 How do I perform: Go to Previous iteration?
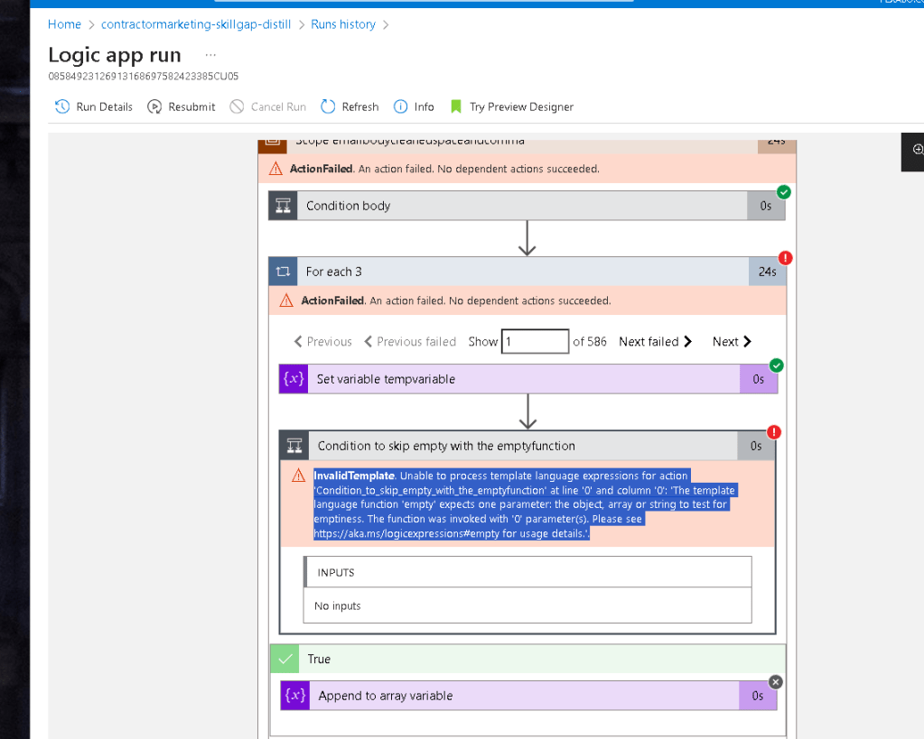point(323,342)
